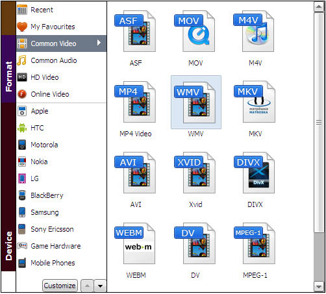Expand Common Video submenu arrow
The width and height of the screenshot is (326, 294).
(x=99, y=43)
